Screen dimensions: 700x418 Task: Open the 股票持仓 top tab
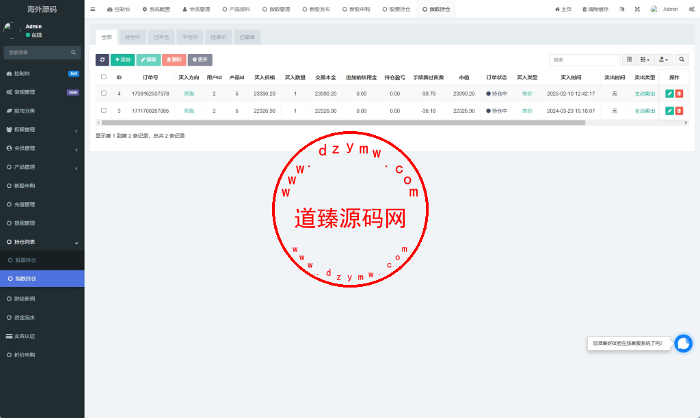tap(396, 10)
